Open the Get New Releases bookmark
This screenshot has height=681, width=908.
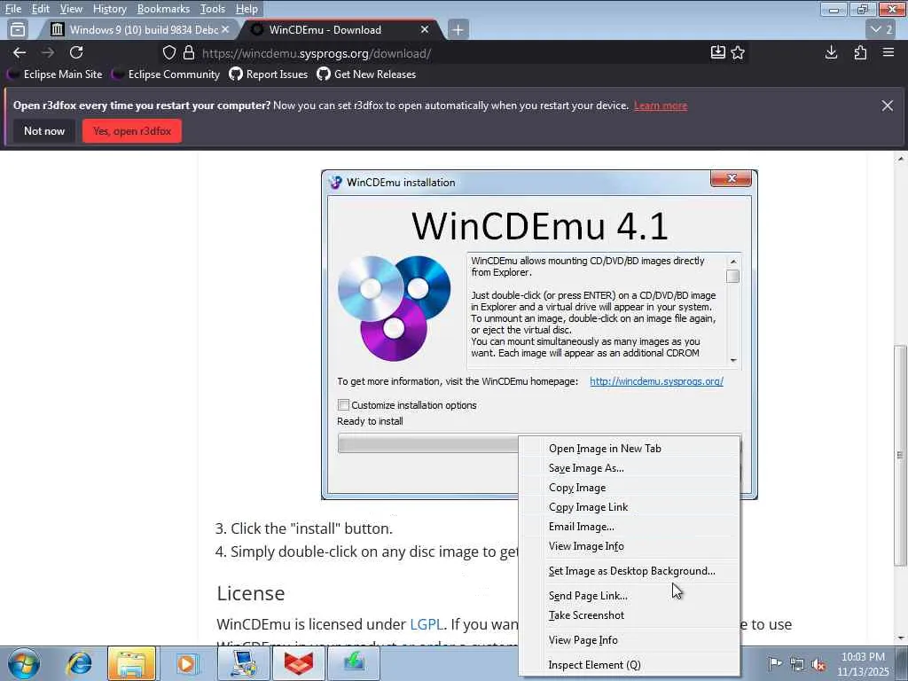pos(366,74)
